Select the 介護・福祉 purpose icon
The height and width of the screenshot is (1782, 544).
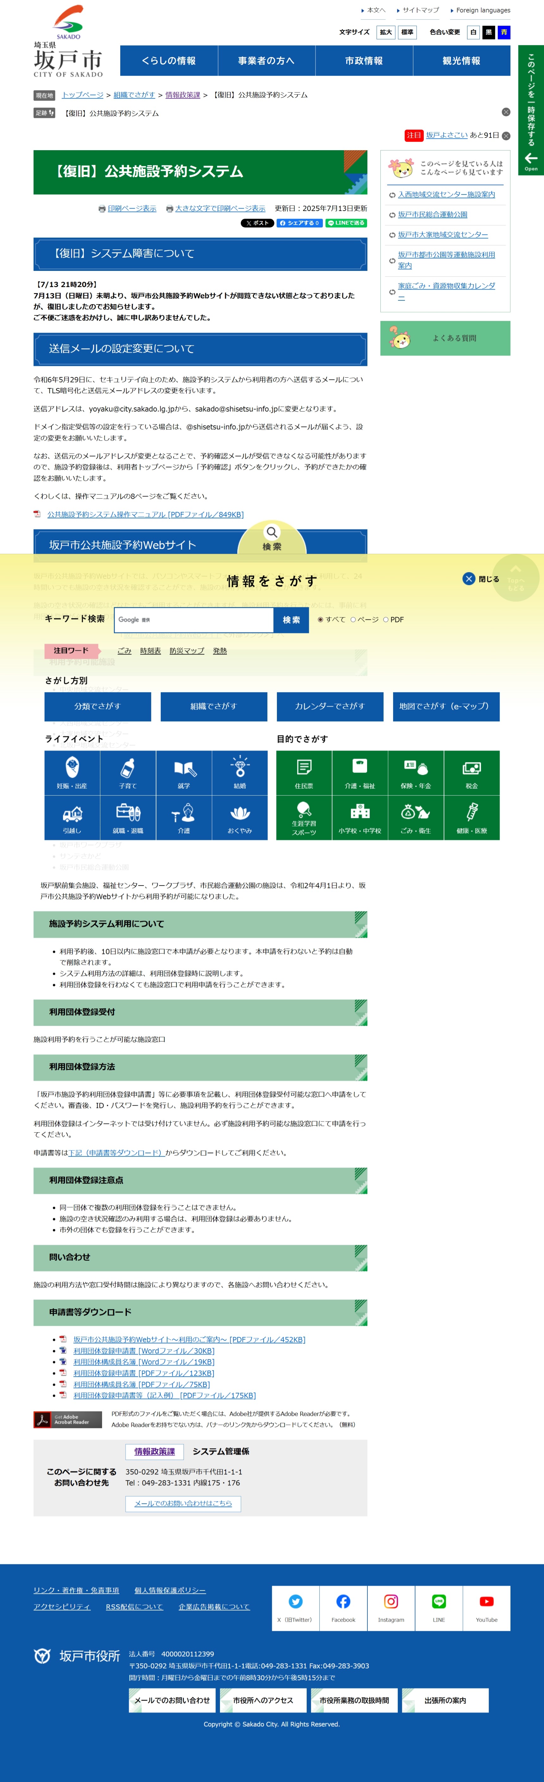point(360,773)
